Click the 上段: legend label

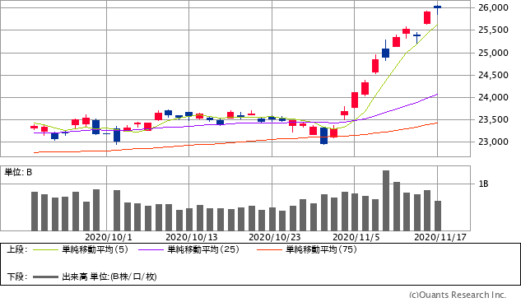tap(17, 249)
